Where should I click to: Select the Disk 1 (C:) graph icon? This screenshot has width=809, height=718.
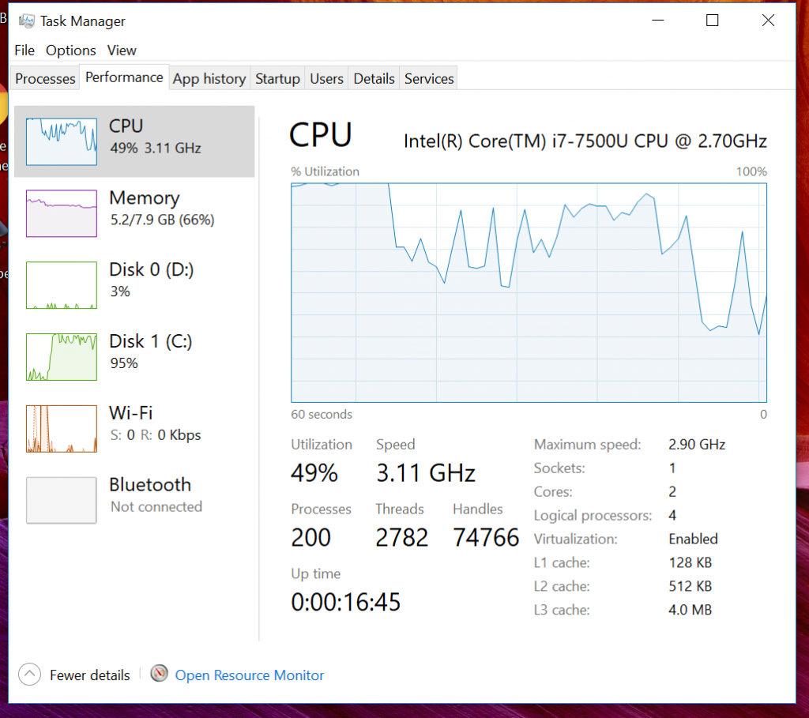click(62, 357)
